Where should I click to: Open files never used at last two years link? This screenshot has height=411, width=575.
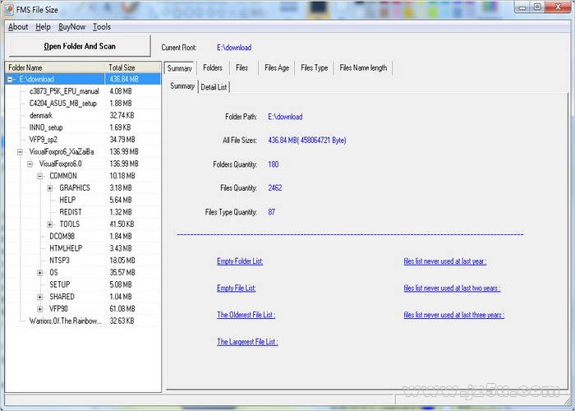pos(452,288)
